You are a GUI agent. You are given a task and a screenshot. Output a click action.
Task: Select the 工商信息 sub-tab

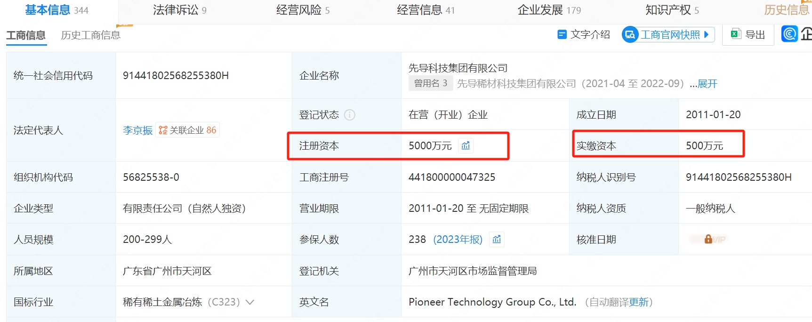click(26, 35)
